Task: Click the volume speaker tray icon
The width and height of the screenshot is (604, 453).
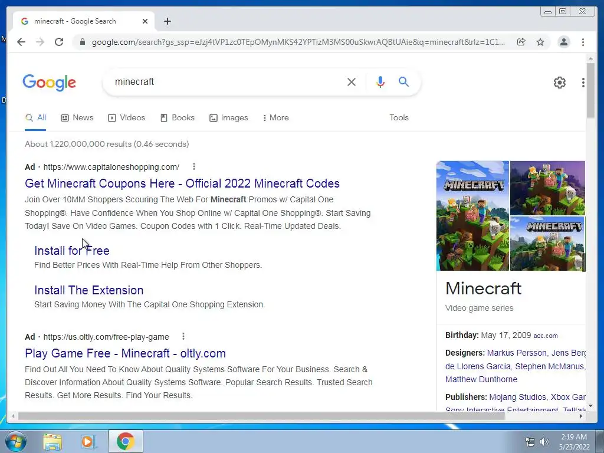Action: point(544,441)
